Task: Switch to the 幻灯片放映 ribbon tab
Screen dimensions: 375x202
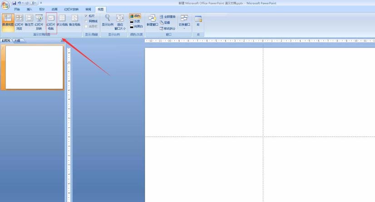Action: (71, 10)
